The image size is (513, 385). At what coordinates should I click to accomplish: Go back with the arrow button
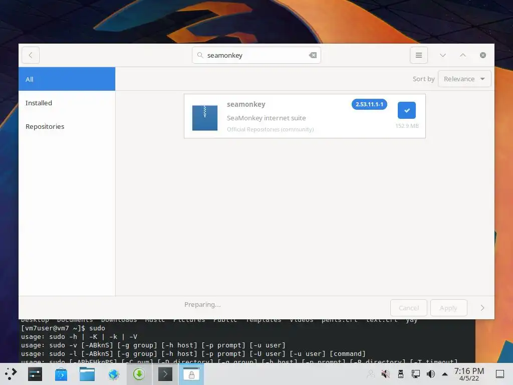pos(31,55)
